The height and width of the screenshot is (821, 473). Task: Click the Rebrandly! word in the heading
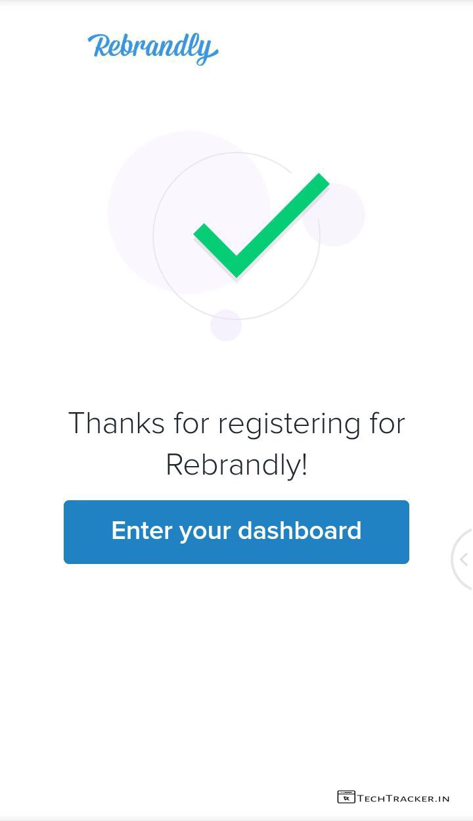coord(236,465)
